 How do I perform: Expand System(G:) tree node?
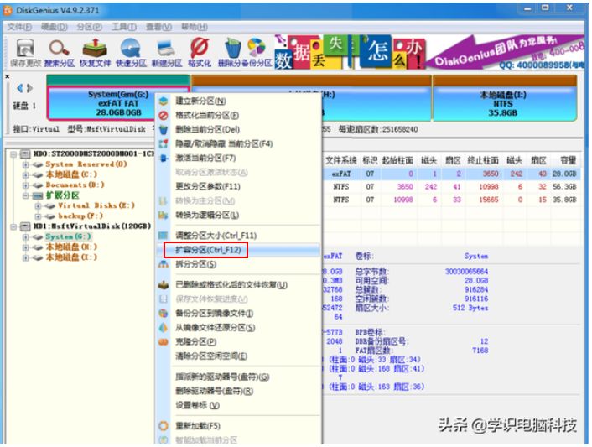pos(25,237)
